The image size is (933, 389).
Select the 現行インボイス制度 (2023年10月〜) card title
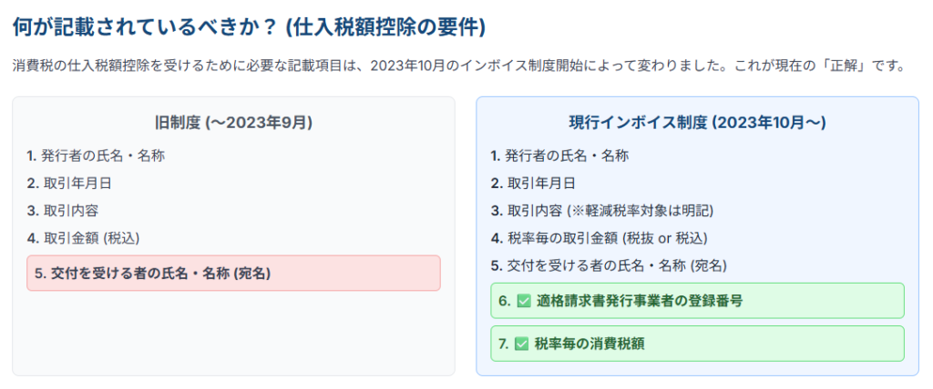click(x=697, y=122)
